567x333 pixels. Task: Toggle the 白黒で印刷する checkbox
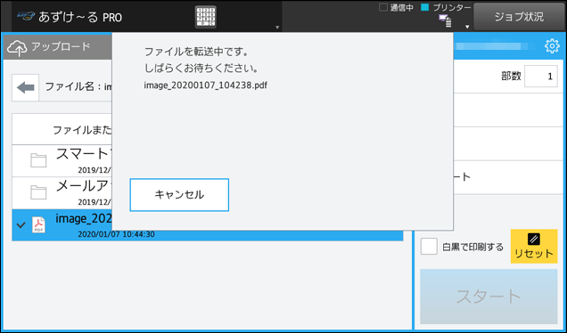click(429, 247)
